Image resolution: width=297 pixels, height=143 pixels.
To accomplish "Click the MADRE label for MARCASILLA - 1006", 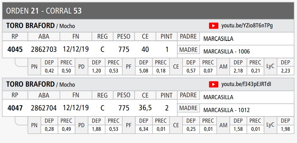I will 188,50.
